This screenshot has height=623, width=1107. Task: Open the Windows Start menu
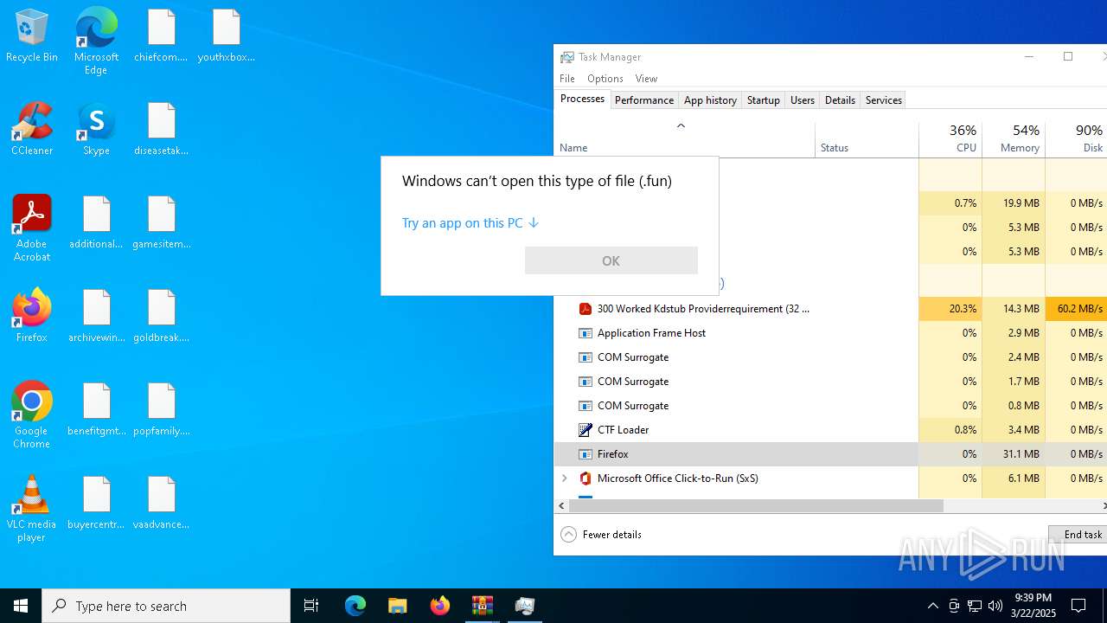[x=21, y=606]
